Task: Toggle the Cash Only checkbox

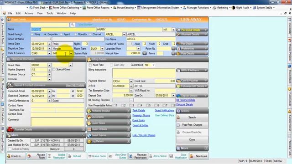Action: tap(111, 65)
